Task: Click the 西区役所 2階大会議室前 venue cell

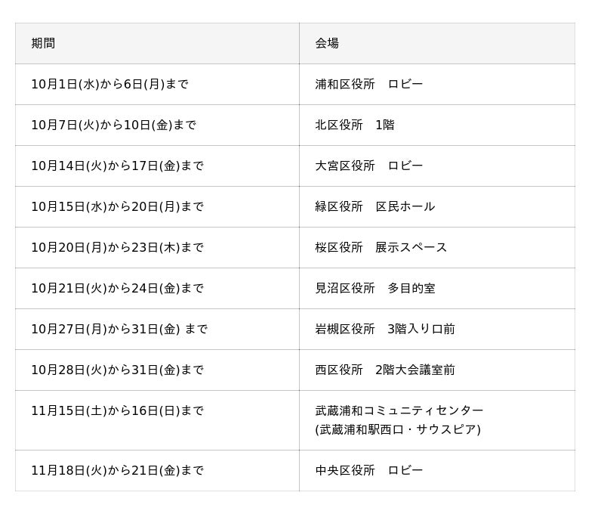Action: click(x=384, y=370)
